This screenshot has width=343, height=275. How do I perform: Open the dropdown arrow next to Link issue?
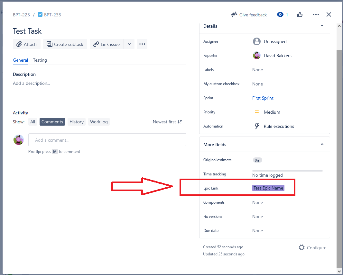129,44
